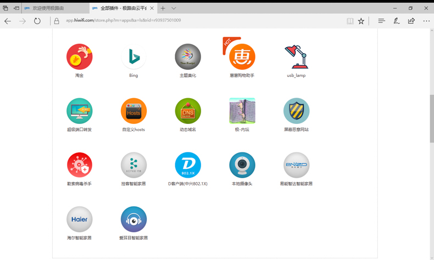The image size is (434, 260).
Task: Open the usb_lamp plugin
Action: 296,57
